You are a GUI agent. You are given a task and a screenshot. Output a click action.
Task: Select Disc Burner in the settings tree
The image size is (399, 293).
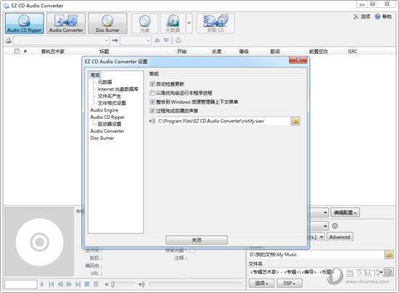pos(102,138)
